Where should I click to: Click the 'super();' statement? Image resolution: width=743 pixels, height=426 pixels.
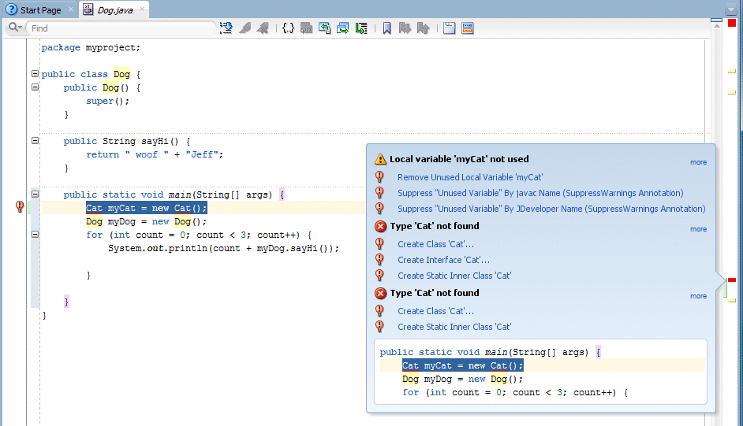click(x=107, y=101)
